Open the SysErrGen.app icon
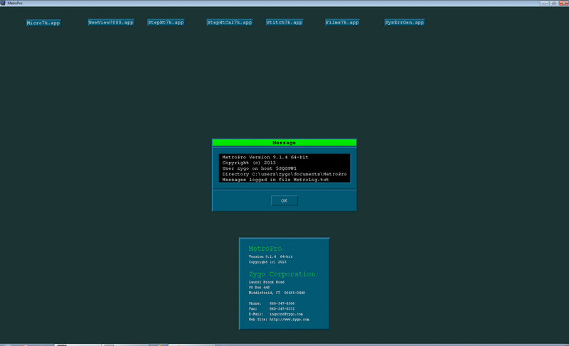The image size is (569, 346). [405, 23]
